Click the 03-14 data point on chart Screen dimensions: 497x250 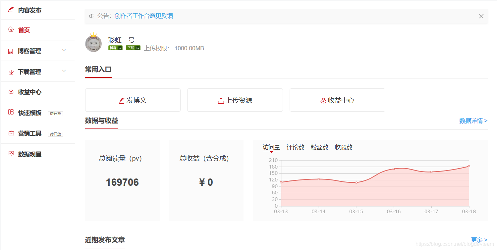coord(318,179)
